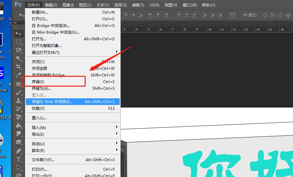Open the 图像(I) menu

click(x=68, y=5)
